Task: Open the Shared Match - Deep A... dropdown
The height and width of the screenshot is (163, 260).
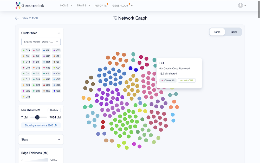Action: 41,42
